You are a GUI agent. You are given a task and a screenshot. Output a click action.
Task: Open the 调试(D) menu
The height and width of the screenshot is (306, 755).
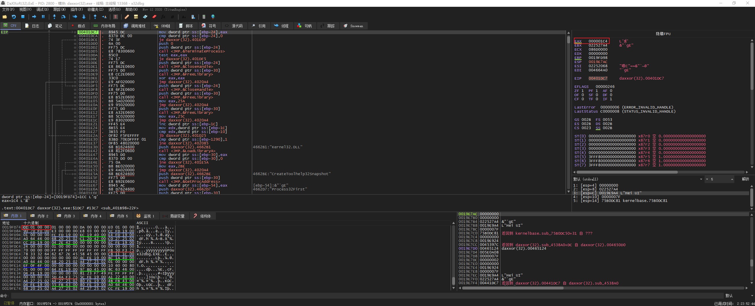coord(42,9)
